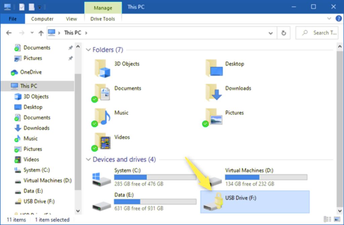Click the Data (E:) capacity bar
This screenshot has width=344, height=225.
click(155, 202)
